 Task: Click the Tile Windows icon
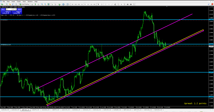(x=48, y=4)
